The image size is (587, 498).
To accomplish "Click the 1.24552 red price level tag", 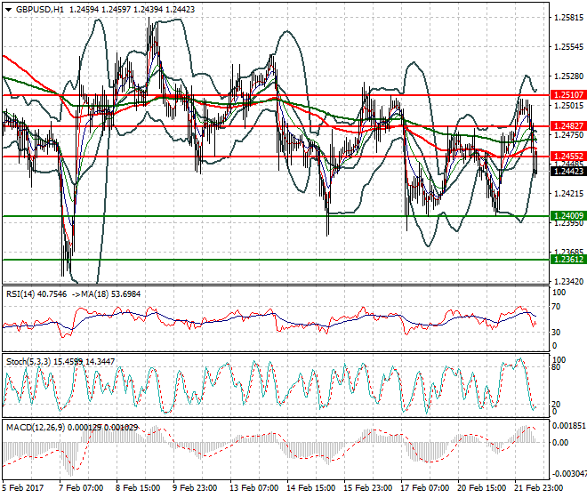I will [x=567, y=157].
